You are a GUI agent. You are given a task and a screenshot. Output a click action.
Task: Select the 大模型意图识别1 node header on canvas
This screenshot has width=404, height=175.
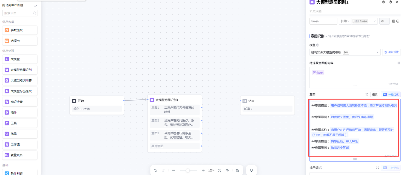tap(175, 100)
